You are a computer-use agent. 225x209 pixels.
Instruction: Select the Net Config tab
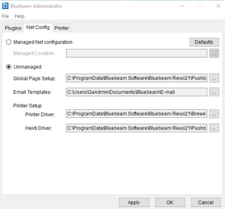38,28
